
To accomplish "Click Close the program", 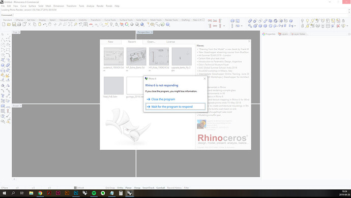I will [x=163, y=99].
